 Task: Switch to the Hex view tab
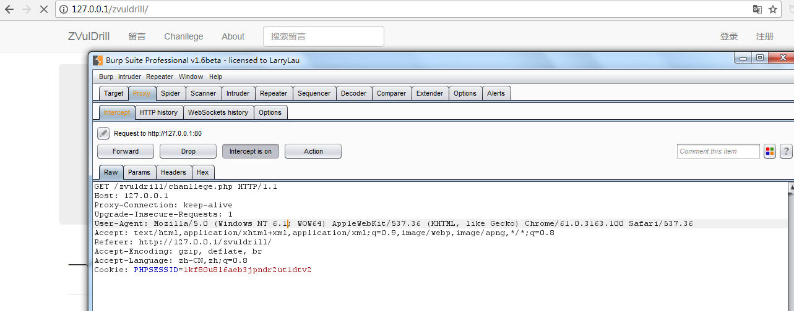pyautogui.click(x=202, y=172)
